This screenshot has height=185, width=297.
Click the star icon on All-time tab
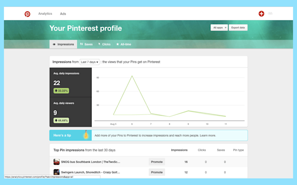(117, 44)
